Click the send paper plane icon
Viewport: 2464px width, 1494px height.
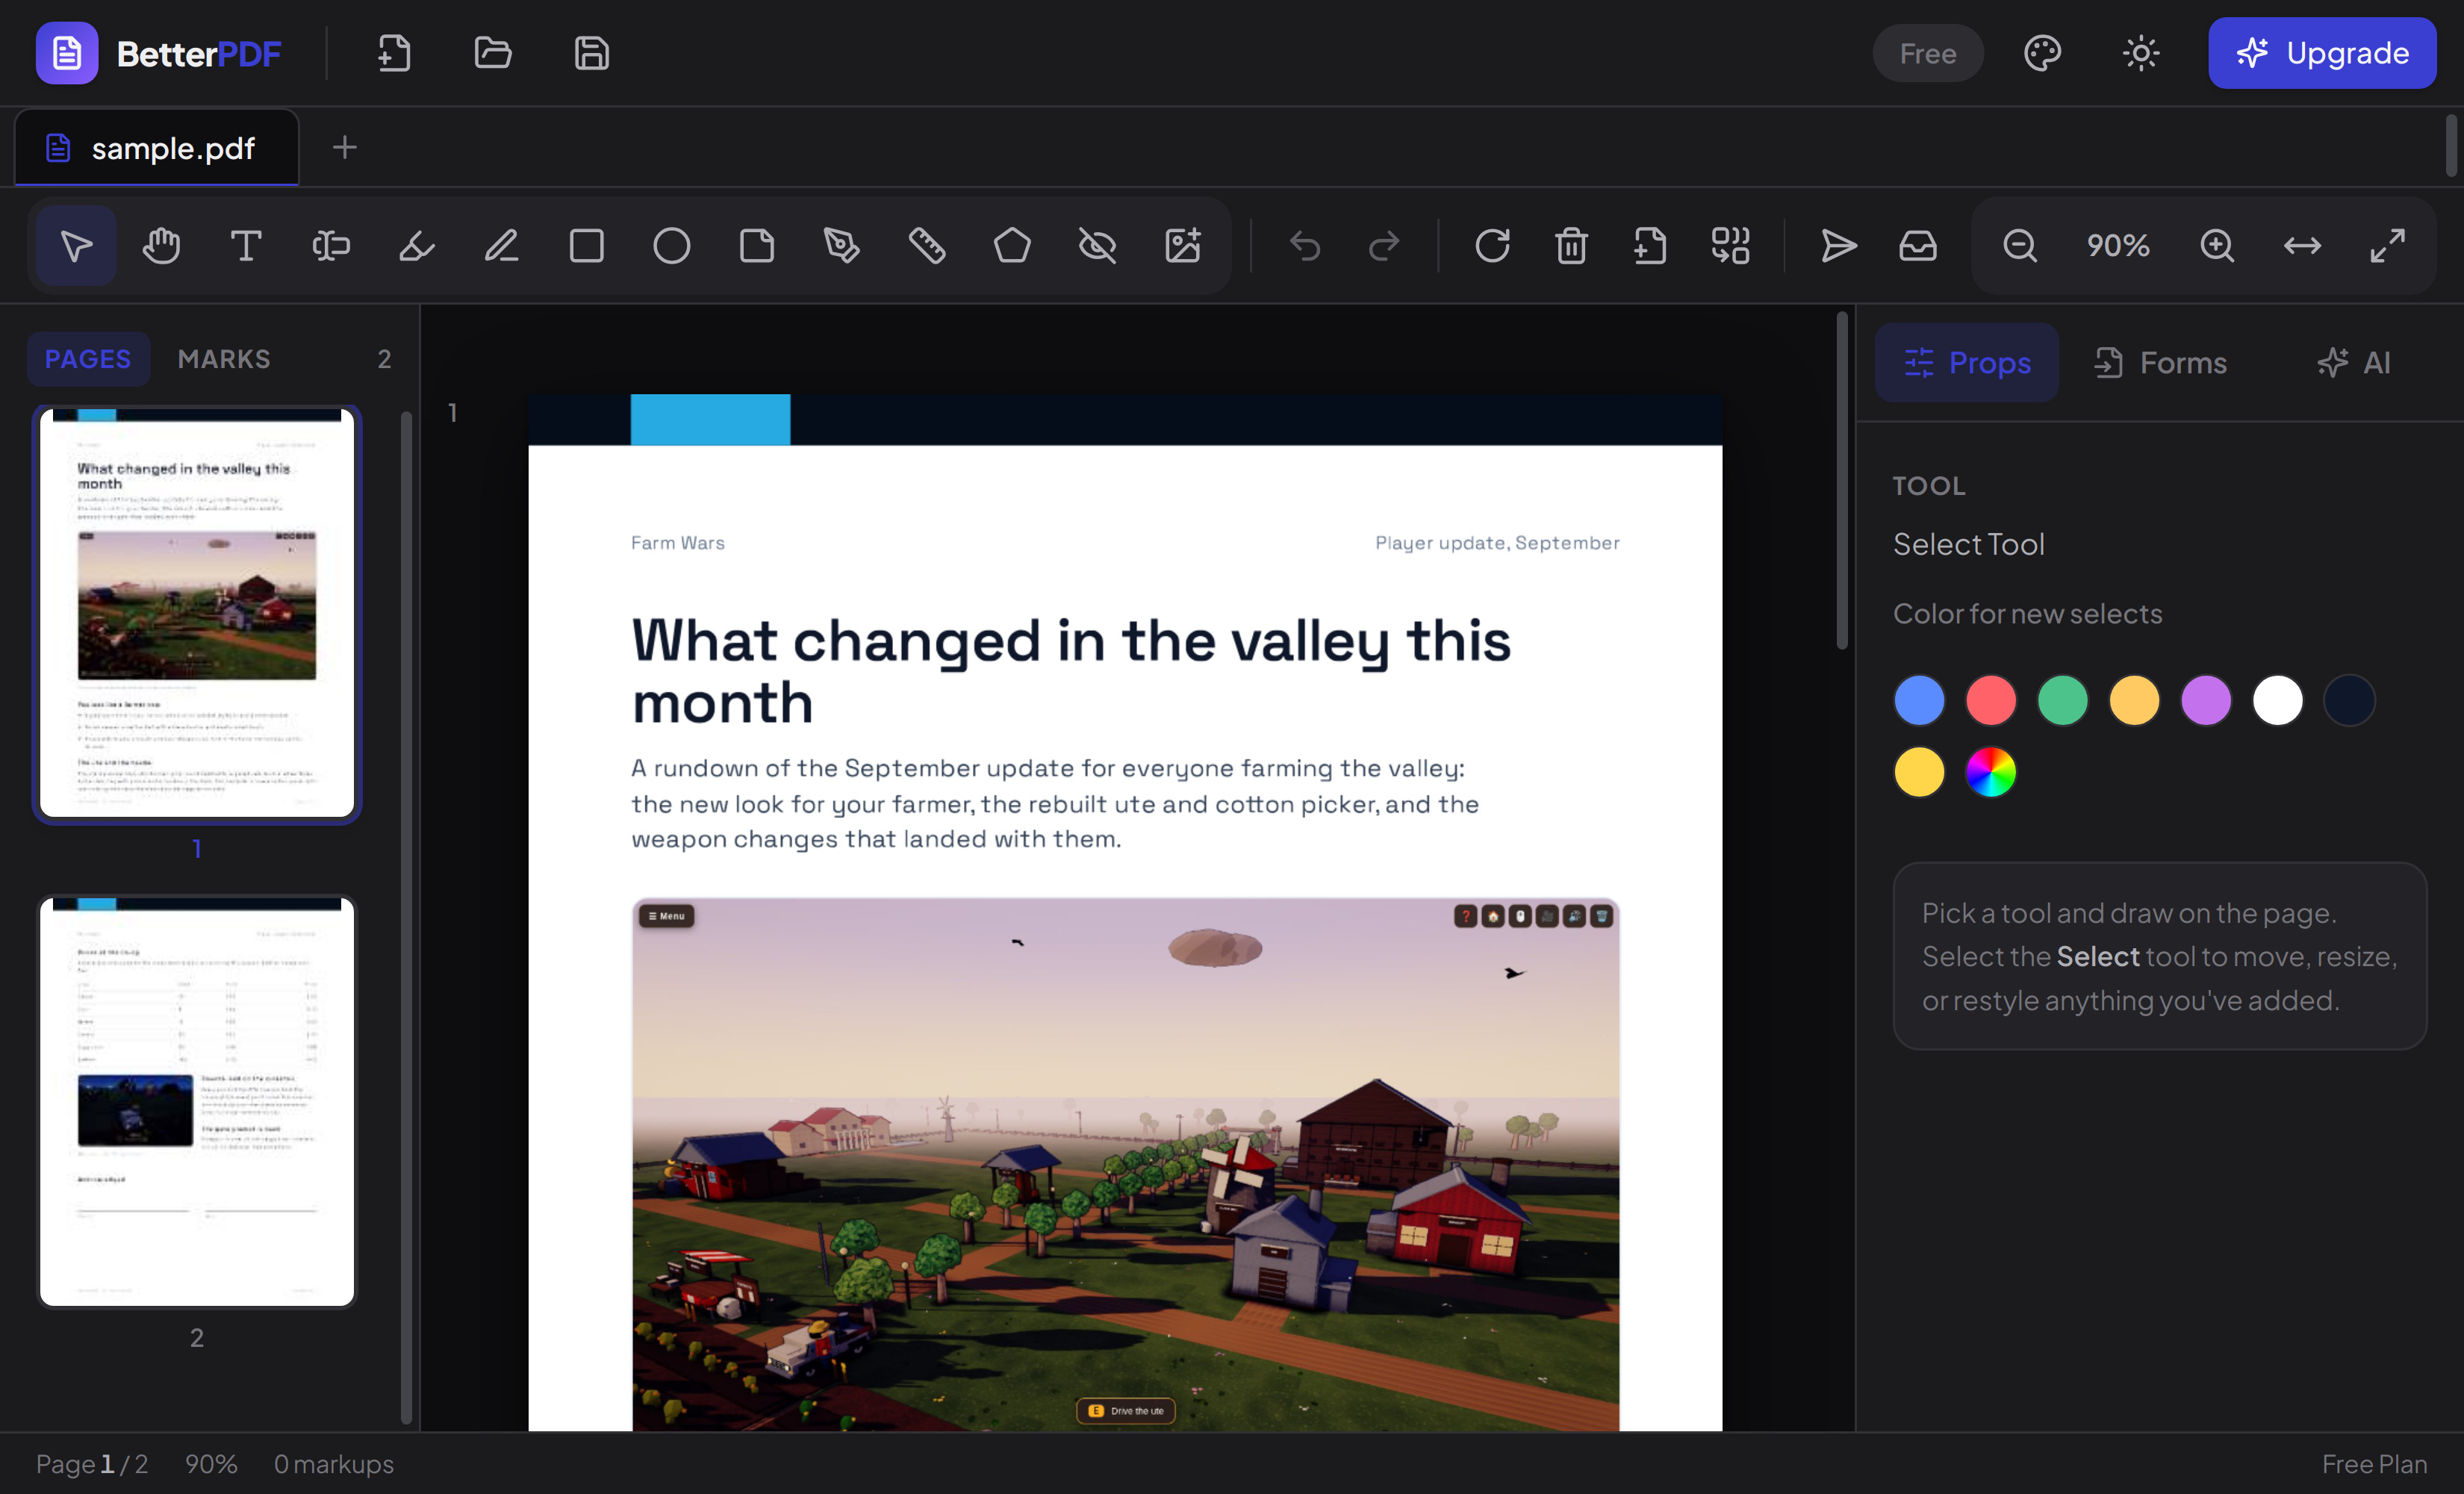(x=1839, y=246)
